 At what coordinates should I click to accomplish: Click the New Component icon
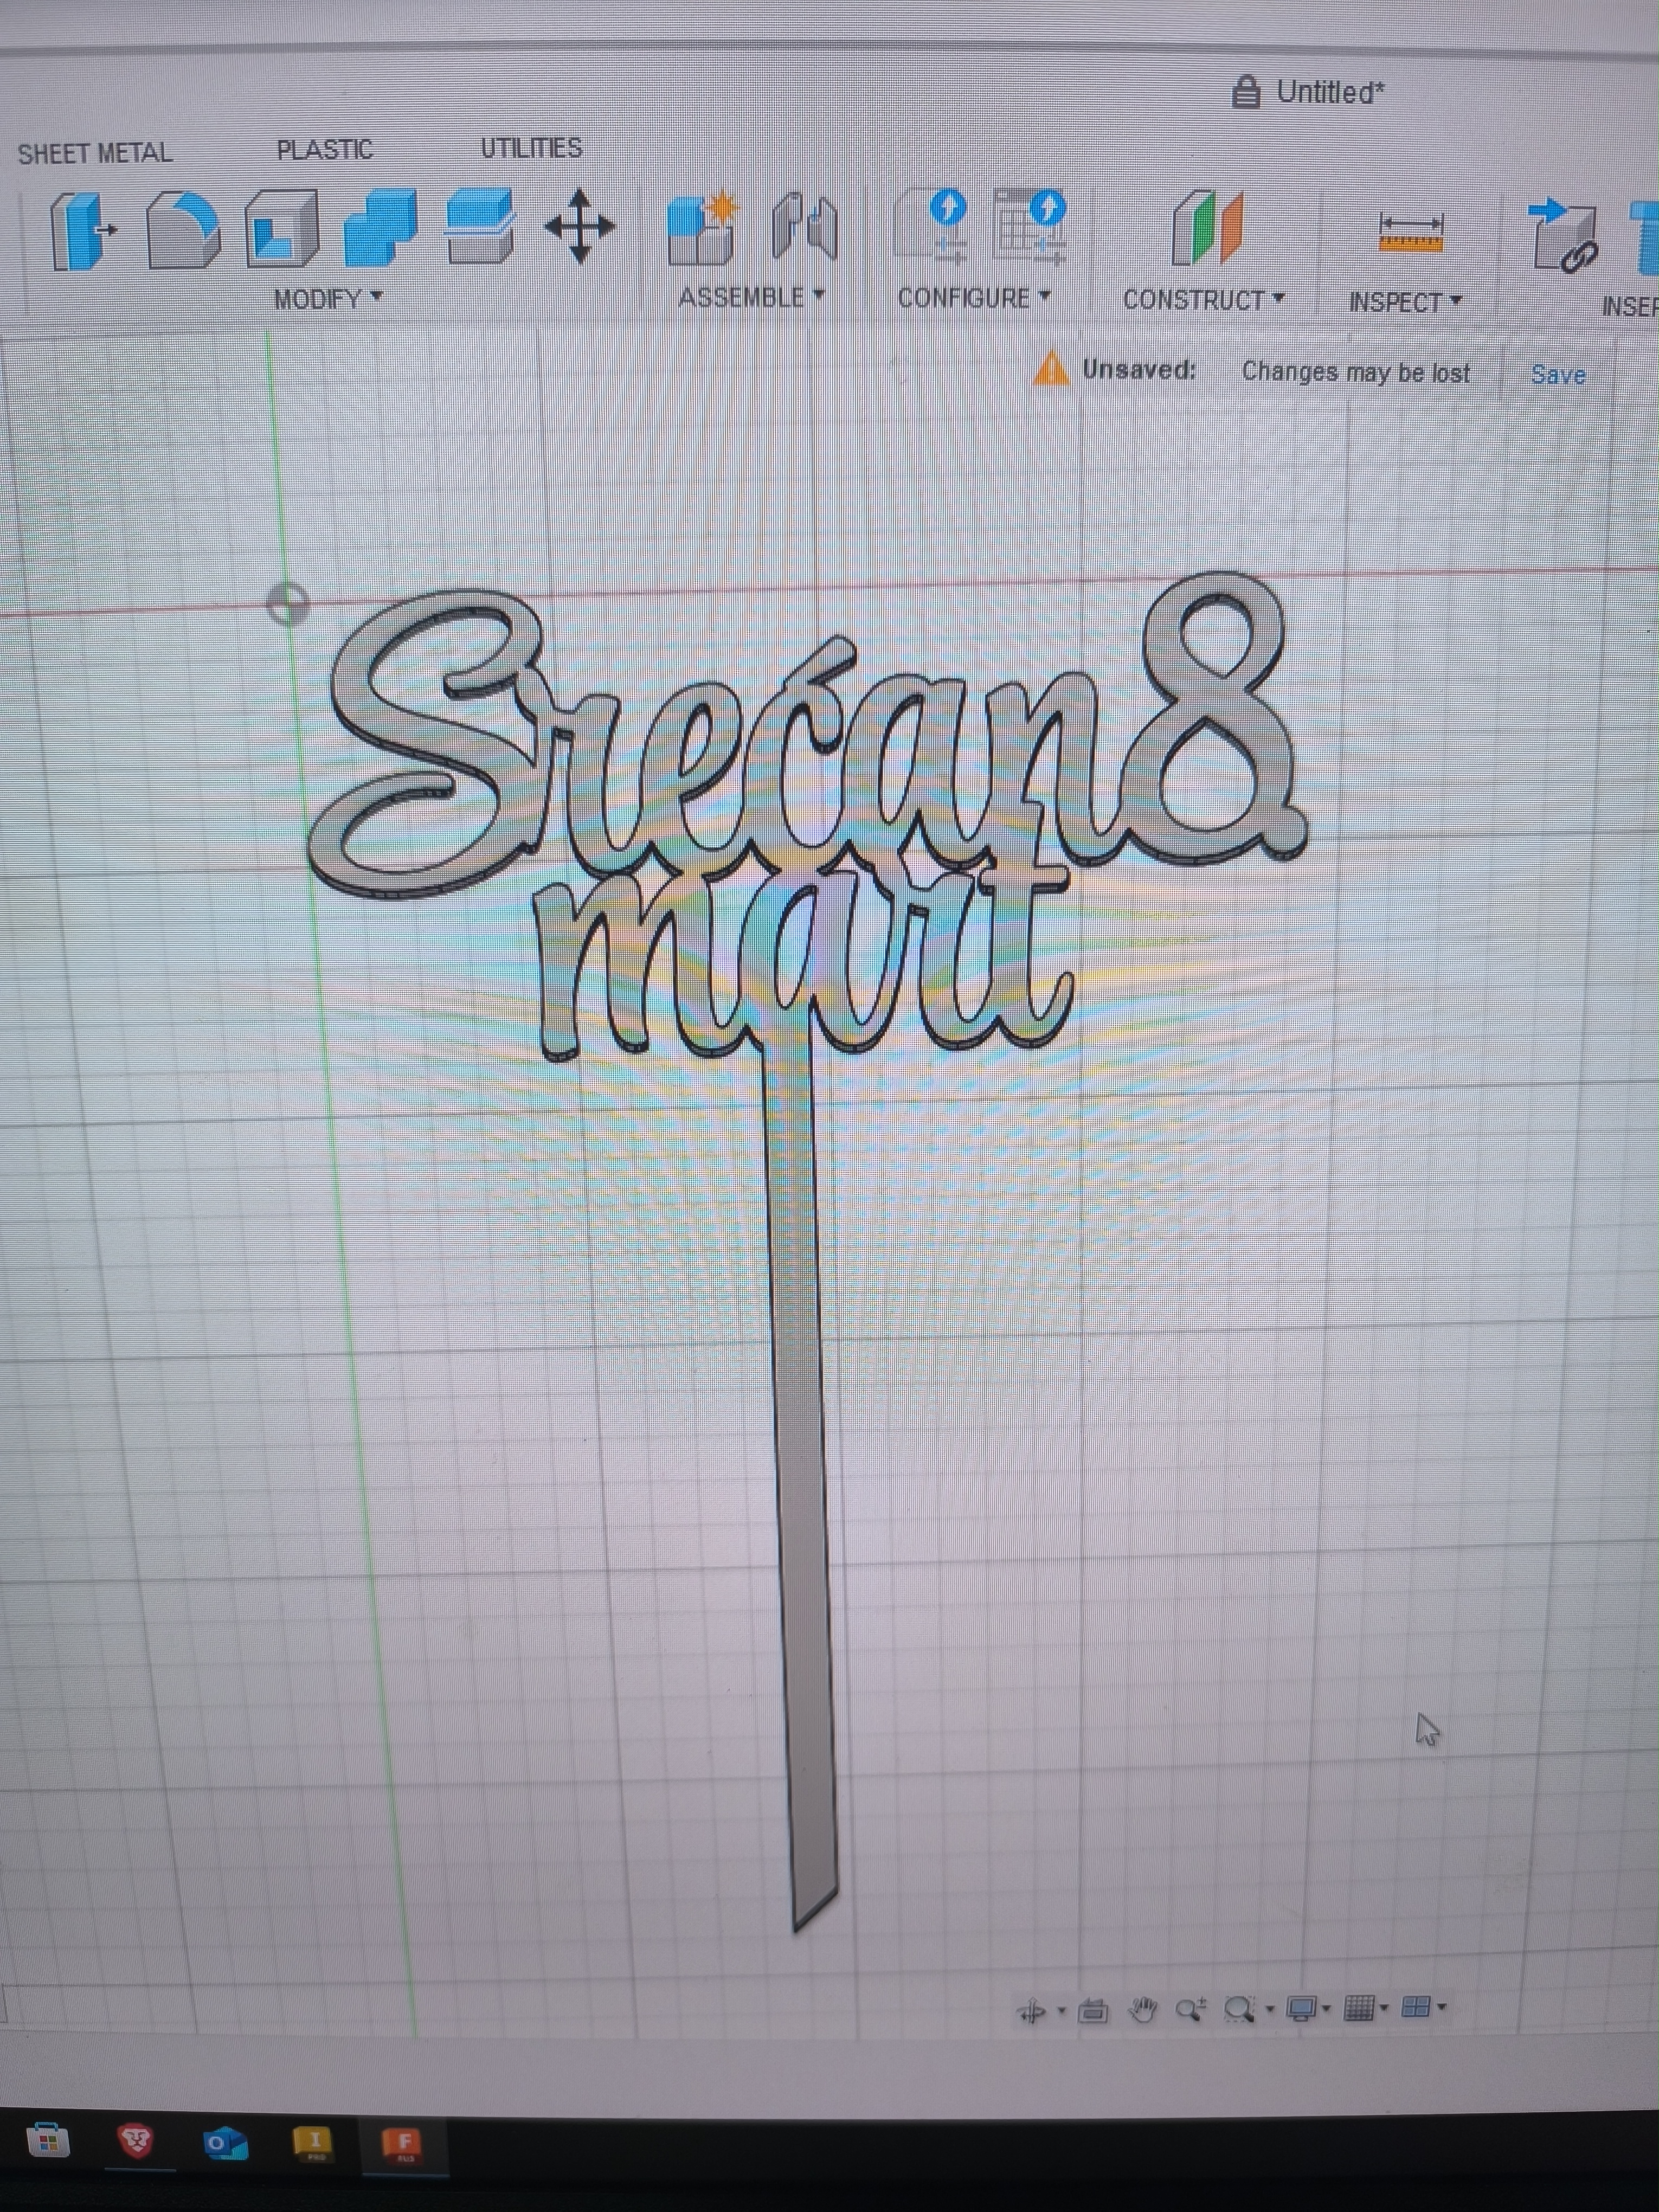click(x=703, y=227)
